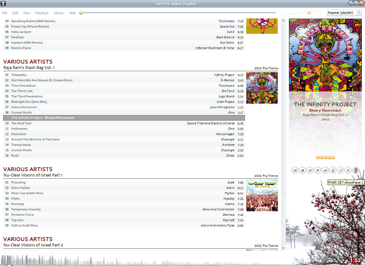Select track Swallow by Beat Bizarre
The height and width of the screenshot is (266, 365).
124,37
